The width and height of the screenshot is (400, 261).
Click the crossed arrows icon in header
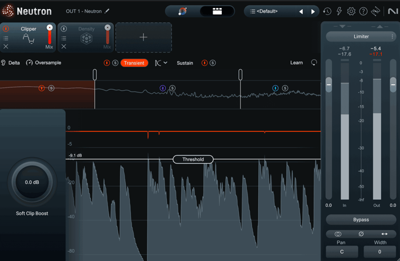pos(375,11)
